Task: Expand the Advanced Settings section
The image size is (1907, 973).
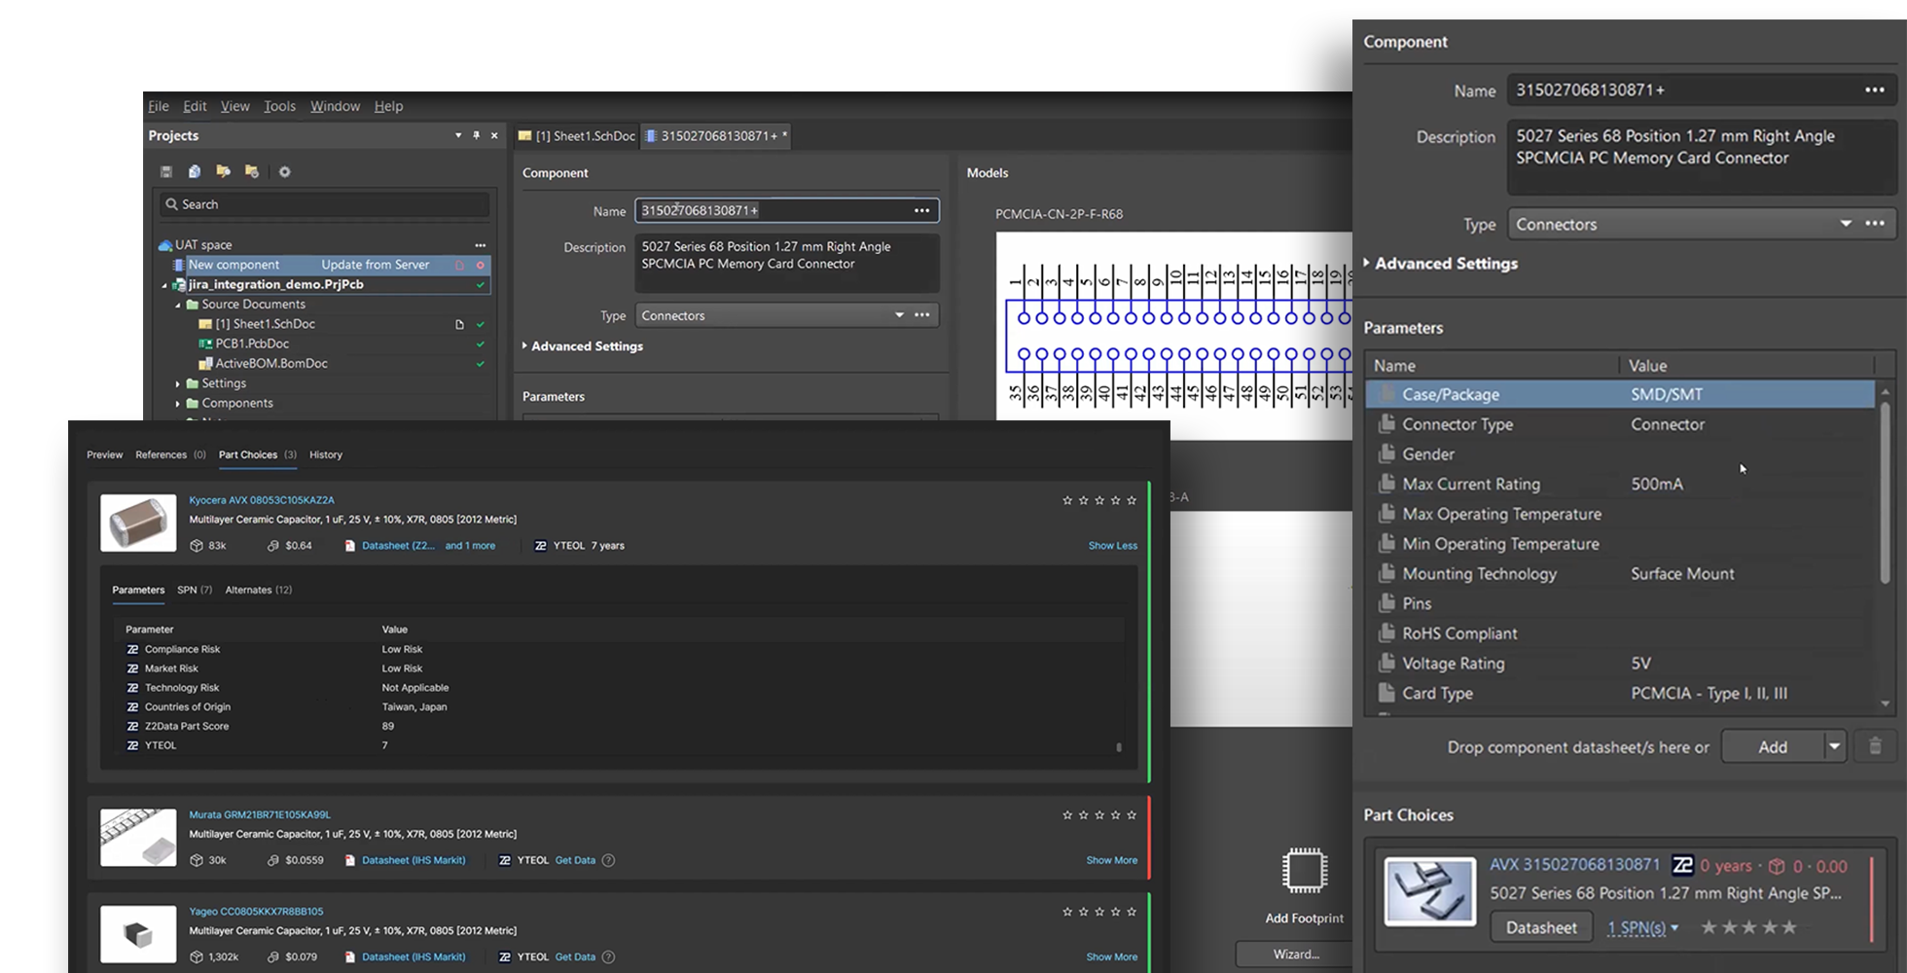Action: tap(1443, 264)
